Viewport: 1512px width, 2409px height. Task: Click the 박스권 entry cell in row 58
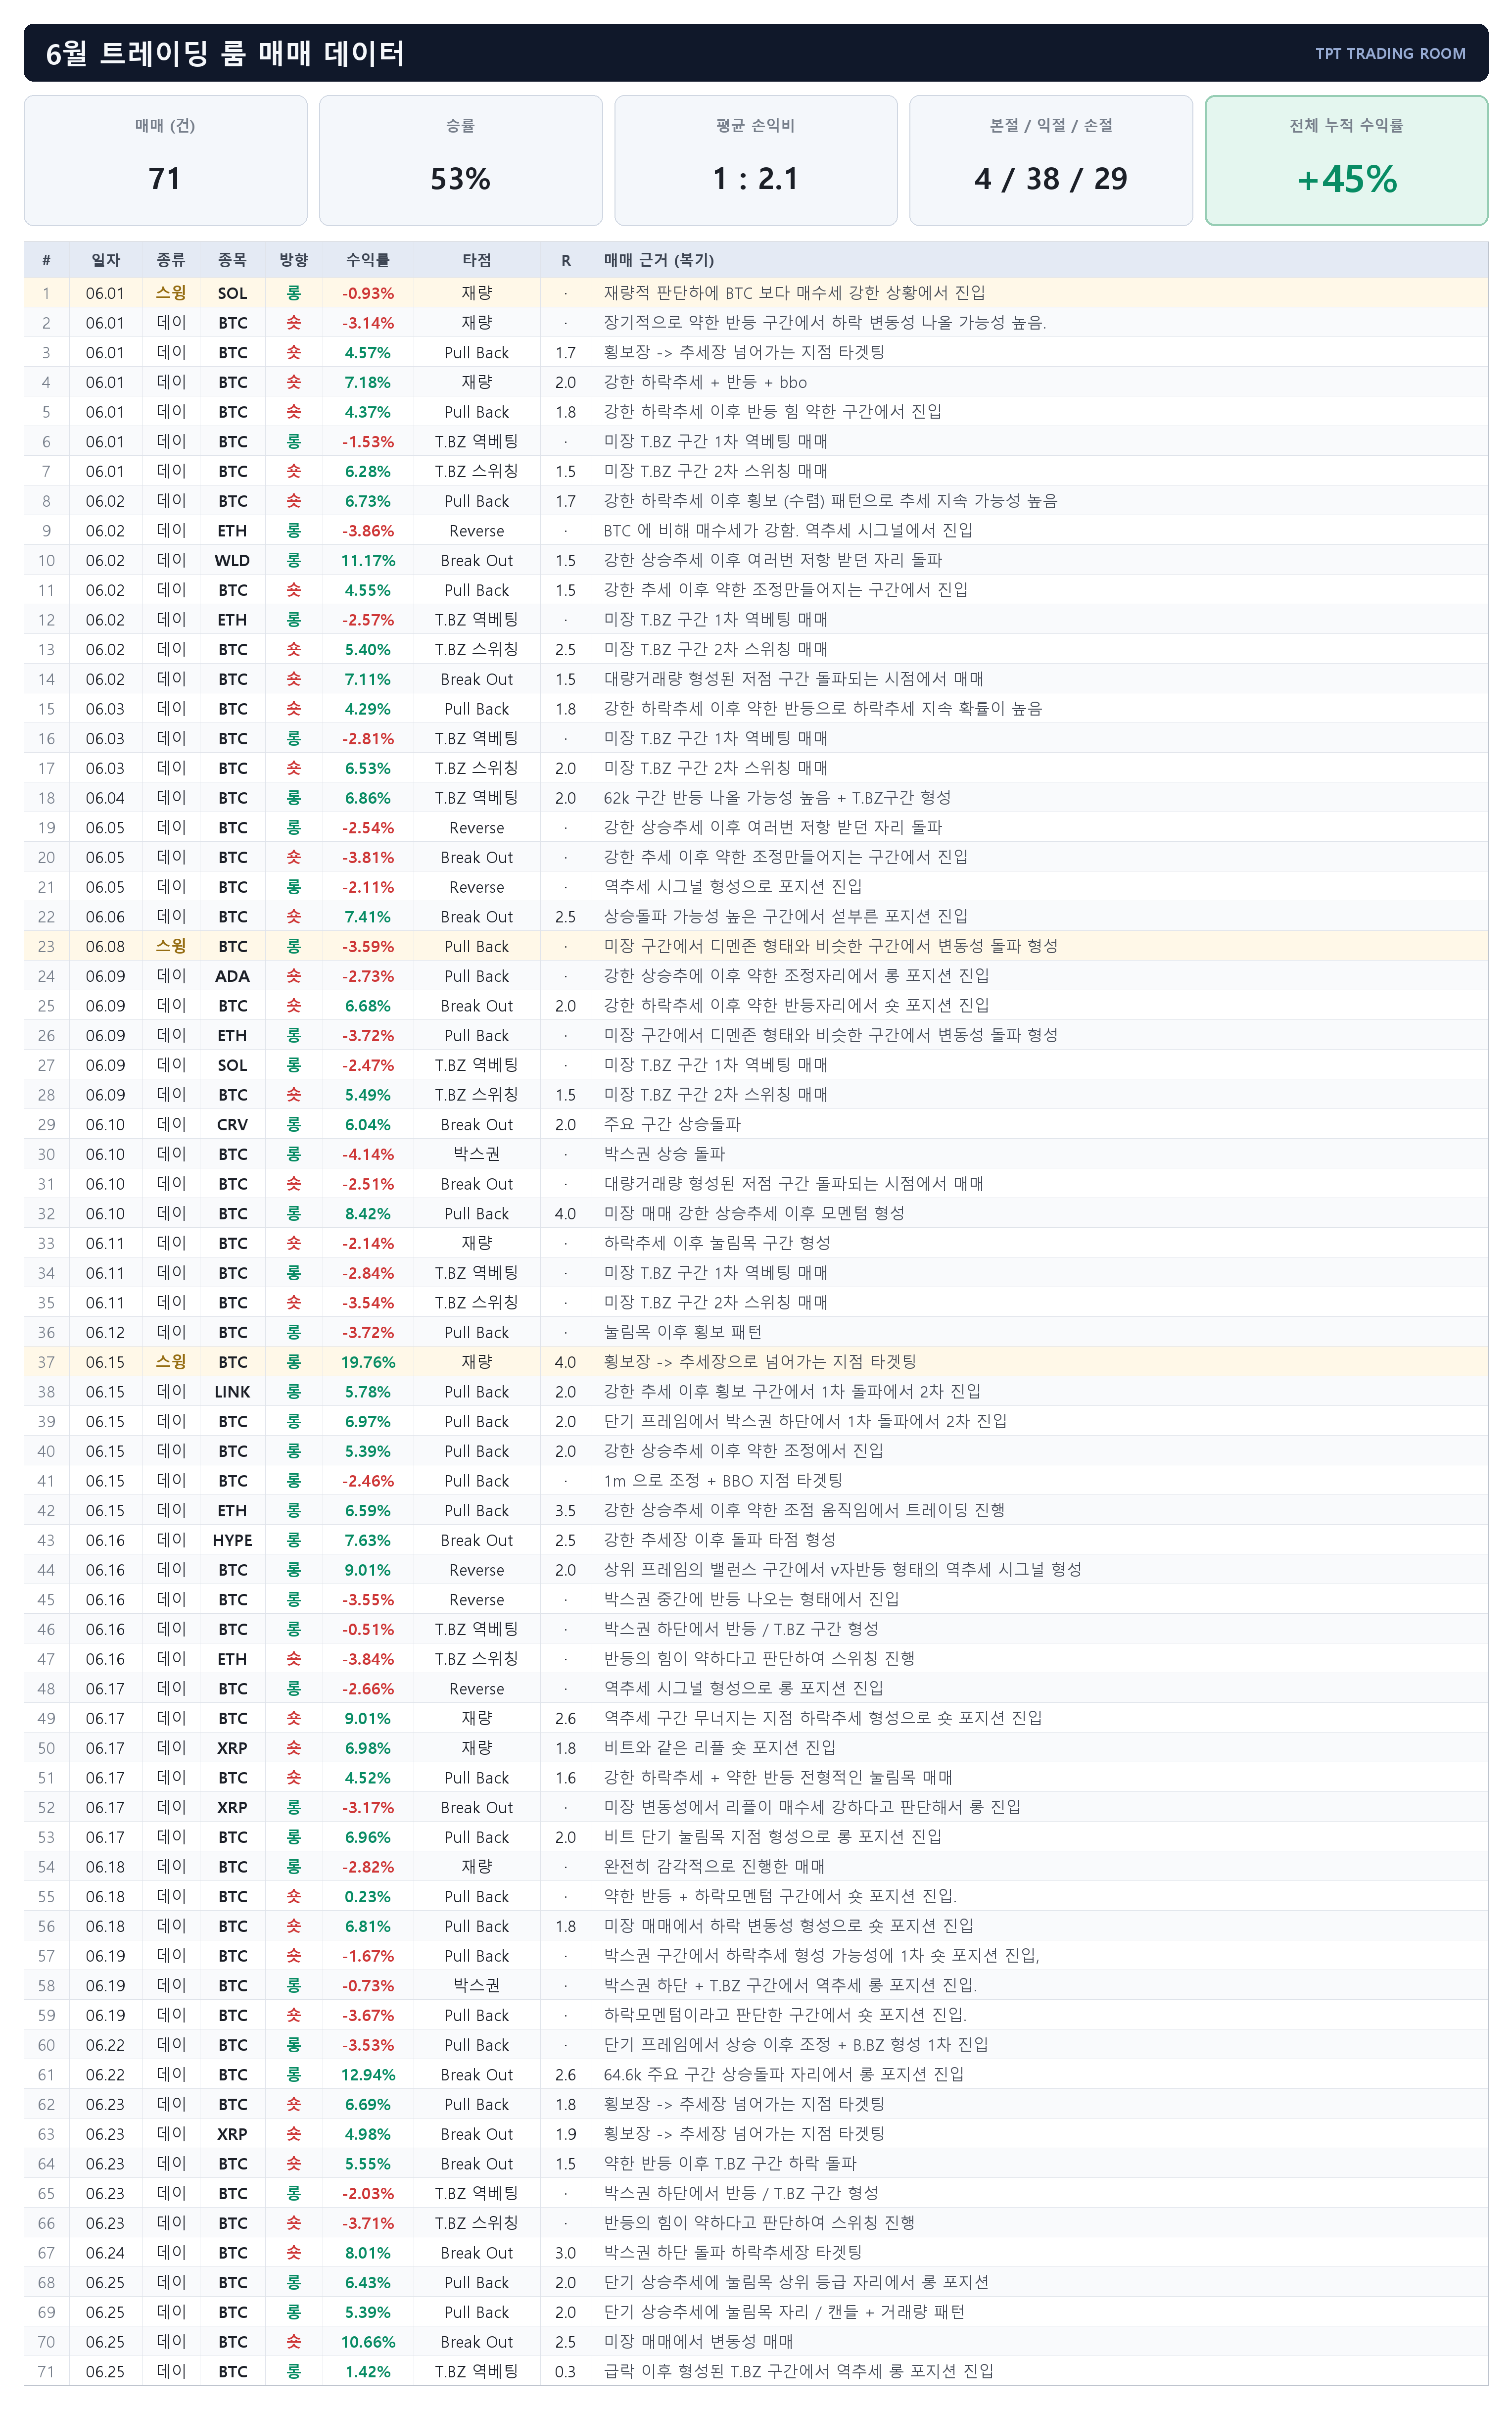477,1985
